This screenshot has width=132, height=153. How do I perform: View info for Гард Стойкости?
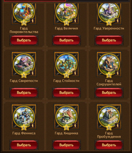[x=75, y=73]
